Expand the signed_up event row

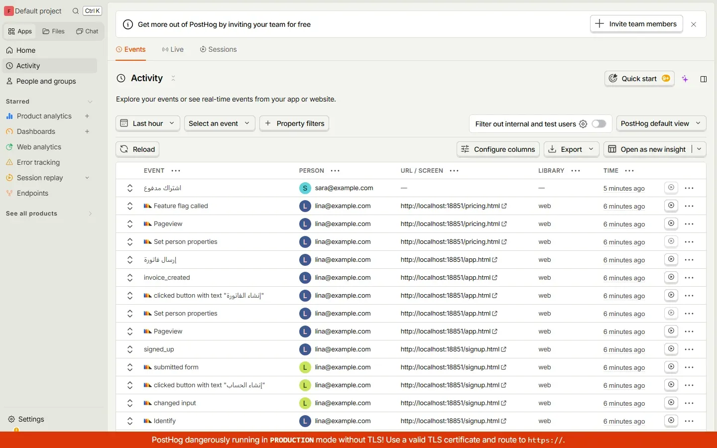coord(130,349)
